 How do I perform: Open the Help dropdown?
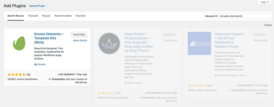click(265, 2)
